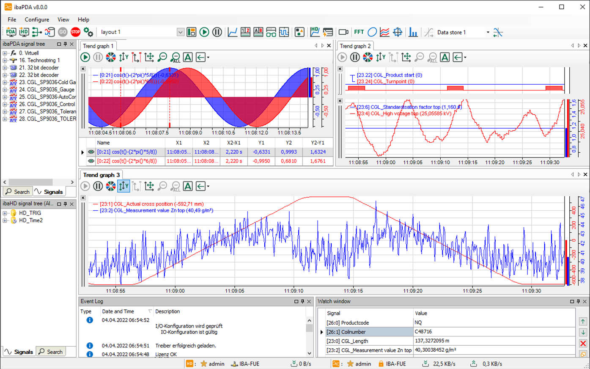Move watch signal up with green arrow
Image resolution: width=590 pixels, height=369 pixels.
click(x=583, y=322)
